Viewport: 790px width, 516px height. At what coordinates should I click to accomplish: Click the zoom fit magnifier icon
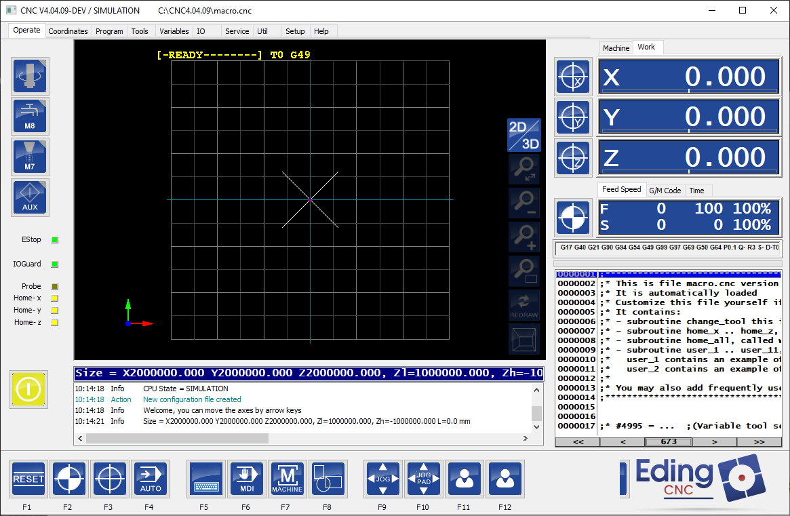pyautogui.click(x=524, y=170)
